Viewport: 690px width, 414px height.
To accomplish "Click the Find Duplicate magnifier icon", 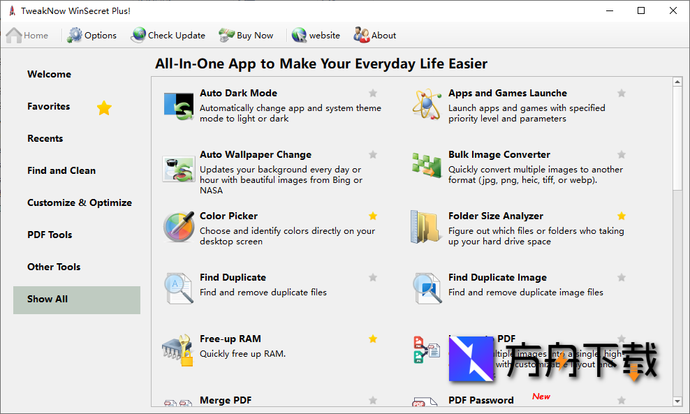I will coord(178,288).
